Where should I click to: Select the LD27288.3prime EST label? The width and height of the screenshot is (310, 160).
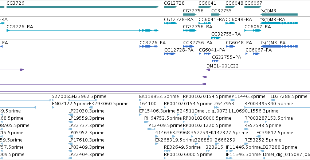point(279,147)
